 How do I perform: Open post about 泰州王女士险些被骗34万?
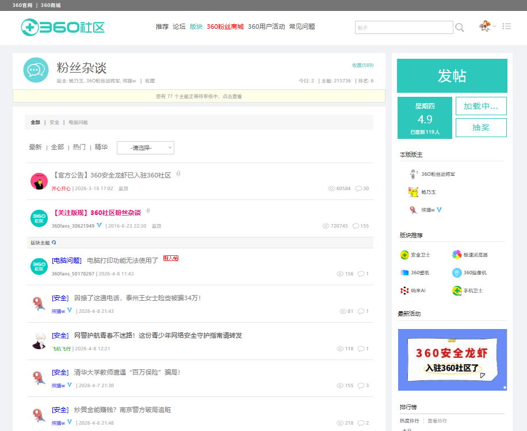(138, 298)
